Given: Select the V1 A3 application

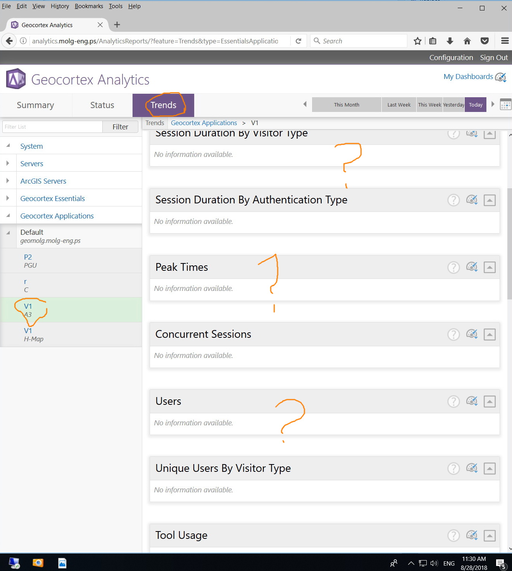Looking at the screenshot, I should pos(71,310).
